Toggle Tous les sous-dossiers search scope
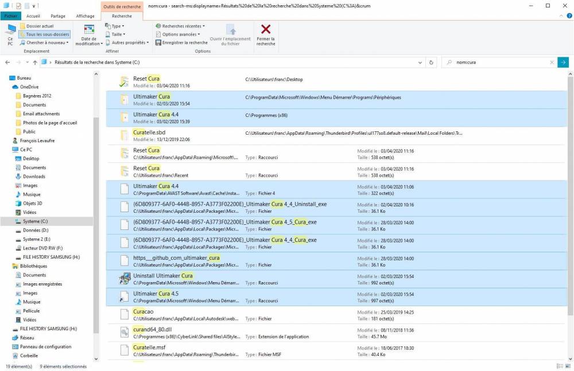 (44, 34)
